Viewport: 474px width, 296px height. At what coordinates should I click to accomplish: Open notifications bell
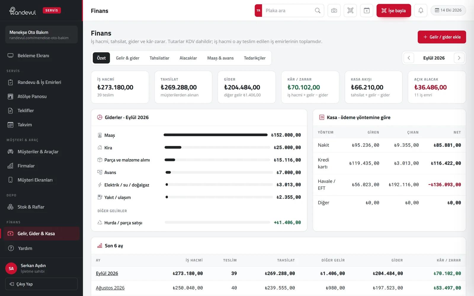[421, 11]
